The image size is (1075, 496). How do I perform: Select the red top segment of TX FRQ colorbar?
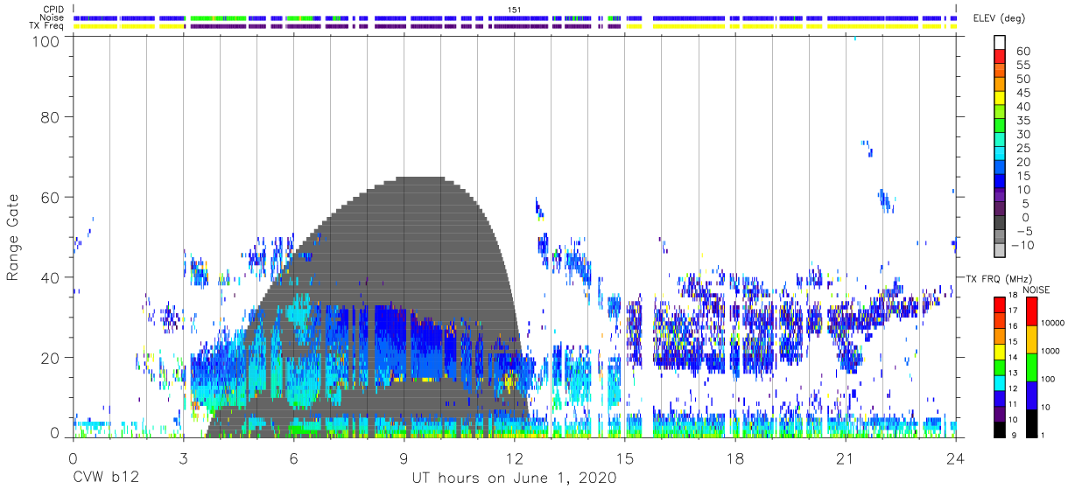(1001, 305)
